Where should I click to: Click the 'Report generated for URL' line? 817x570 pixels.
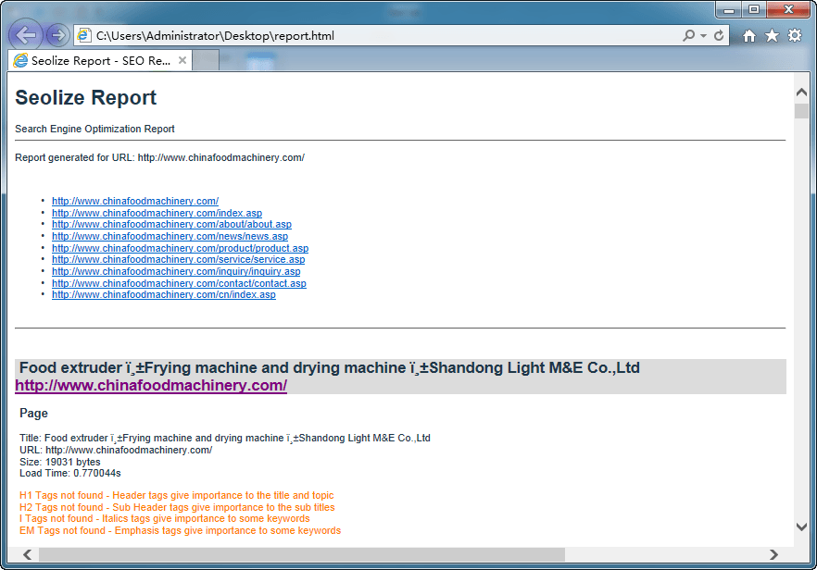click(159, 157)
